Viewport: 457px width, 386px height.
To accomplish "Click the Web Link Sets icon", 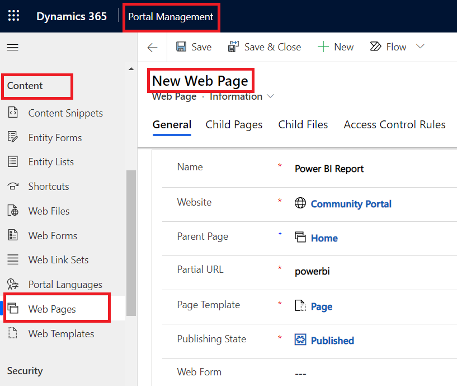I will click(13, 259).
